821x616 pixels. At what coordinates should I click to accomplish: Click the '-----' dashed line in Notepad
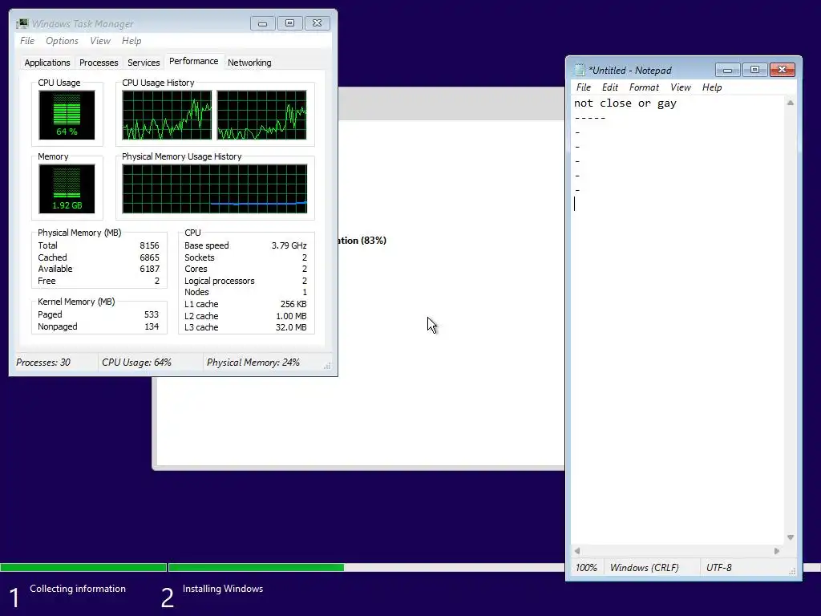(590, 118)
